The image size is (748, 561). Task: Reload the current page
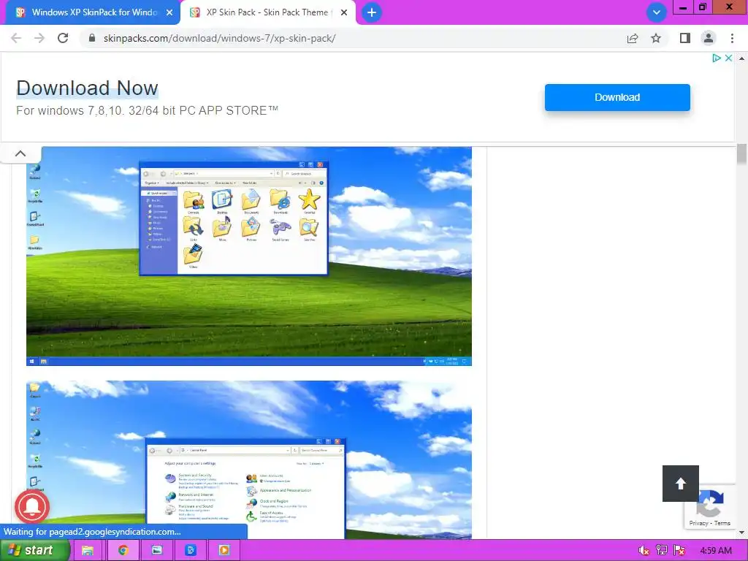pyautogui.click(x=63, y=38)
